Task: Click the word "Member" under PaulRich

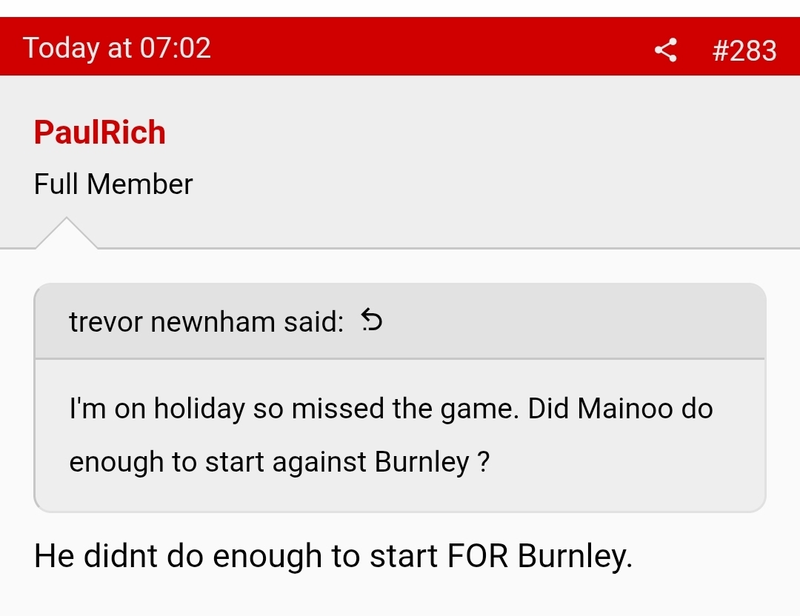Action: 140,184
